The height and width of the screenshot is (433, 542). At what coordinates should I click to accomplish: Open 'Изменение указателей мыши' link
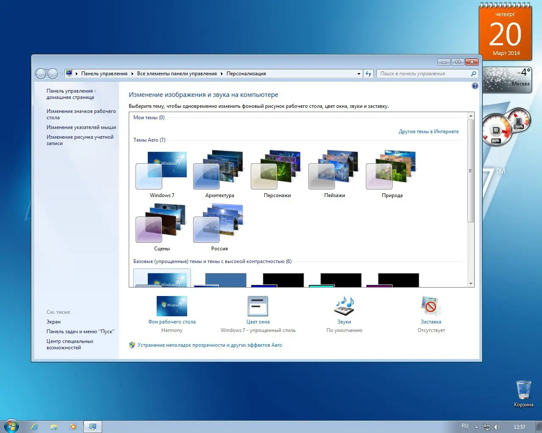[81, 127]
